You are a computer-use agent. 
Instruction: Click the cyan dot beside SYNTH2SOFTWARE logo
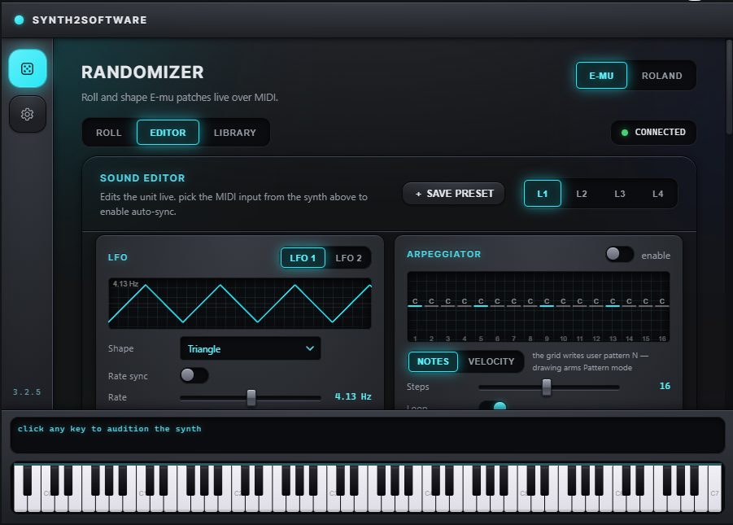(20, 20)
